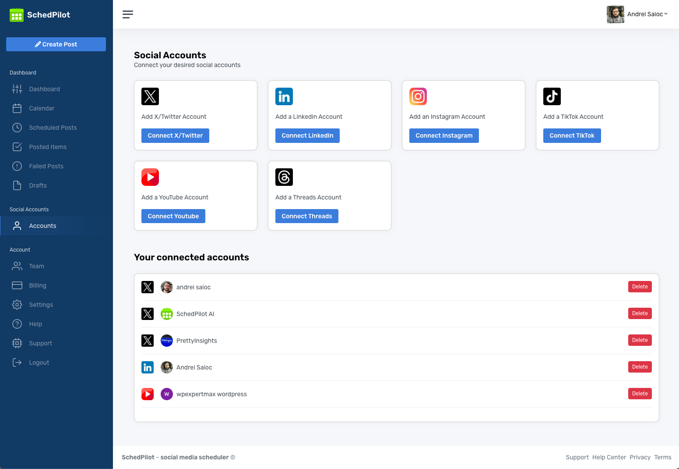The height and width of the screenshot is (469, 679).
Task: Click the Dashboard sliders icon in sidebar
Action: pos(17,89)
